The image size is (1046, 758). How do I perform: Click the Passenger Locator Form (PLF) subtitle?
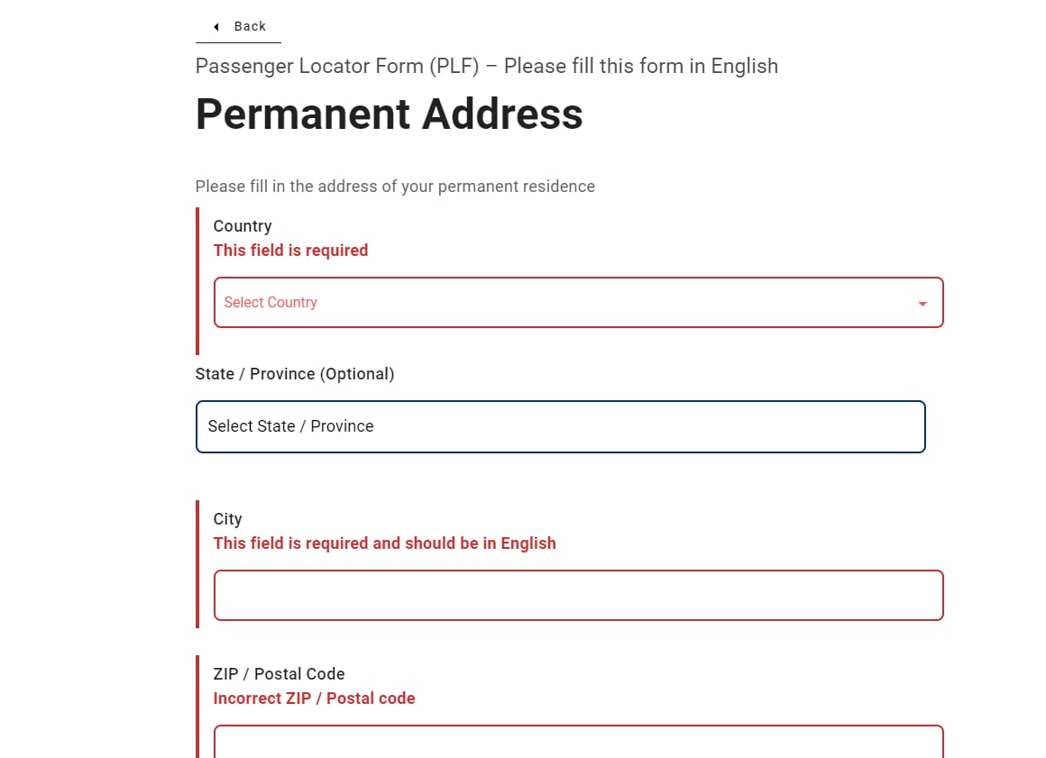coord(486,67)
